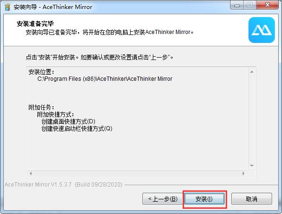The height and width of the screenshot is (214, 282).
Task: Minimize the installer window
Action: 237,5
